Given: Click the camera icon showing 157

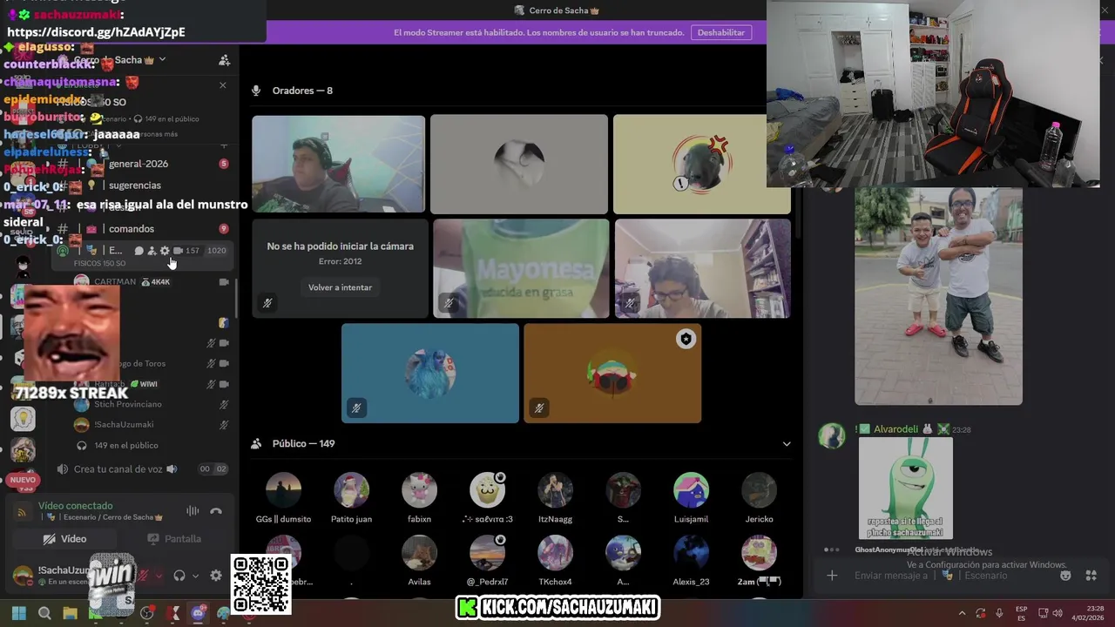Looking at the screenshot, I should tap(179, 251).
